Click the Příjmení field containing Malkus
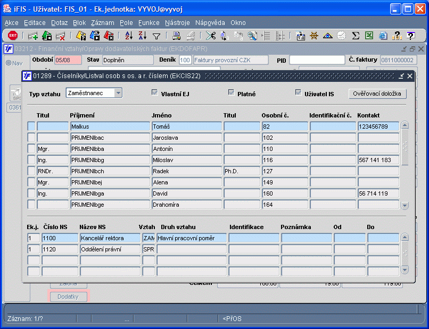 pos(110,126)
